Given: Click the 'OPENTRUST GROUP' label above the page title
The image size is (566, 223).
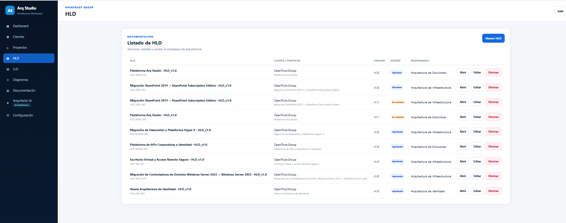Looking at the screenshot, I should click(x=79, y=7).
